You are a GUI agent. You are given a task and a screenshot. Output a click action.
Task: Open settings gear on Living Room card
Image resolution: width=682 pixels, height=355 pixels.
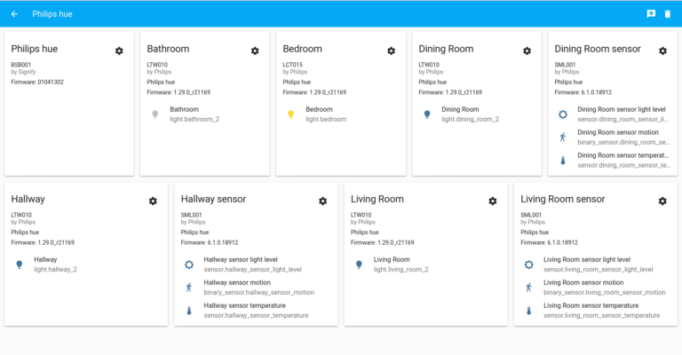pyautogui.click(x=492, y=201)
